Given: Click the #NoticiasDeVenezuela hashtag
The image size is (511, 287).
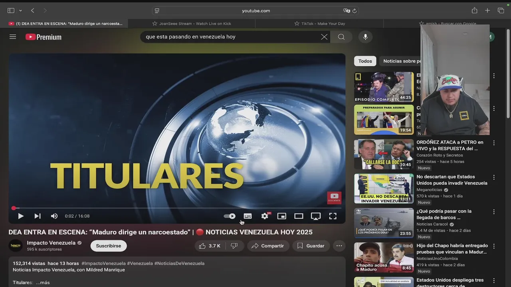Looking at the screenshot, I should coord(179,263).
